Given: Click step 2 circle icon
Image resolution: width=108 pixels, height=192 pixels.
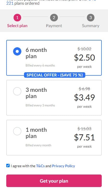Looking at the screenshot, I should coord(54,18).
